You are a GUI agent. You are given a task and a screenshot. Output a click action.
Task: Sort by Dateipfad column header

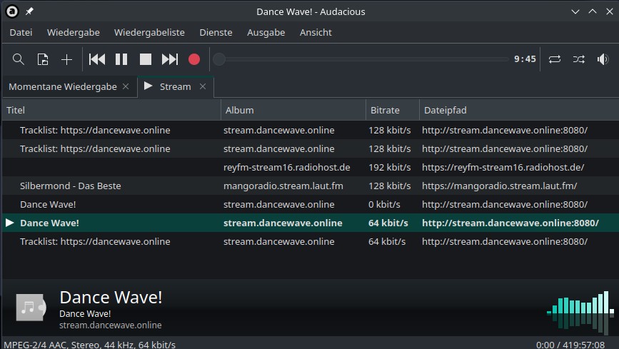(519, 110)
